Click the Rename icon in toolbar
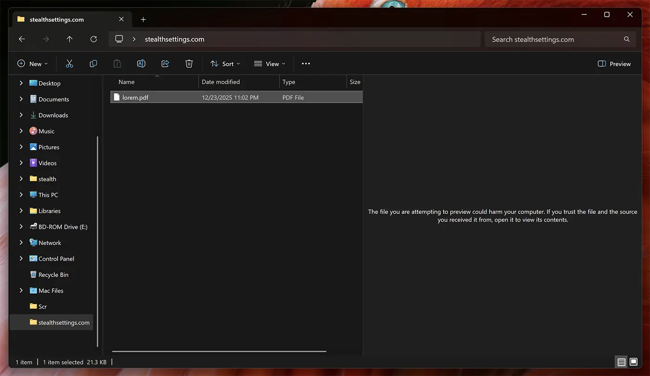Viewport: 650px width, 376px height. tap(141, 64)
